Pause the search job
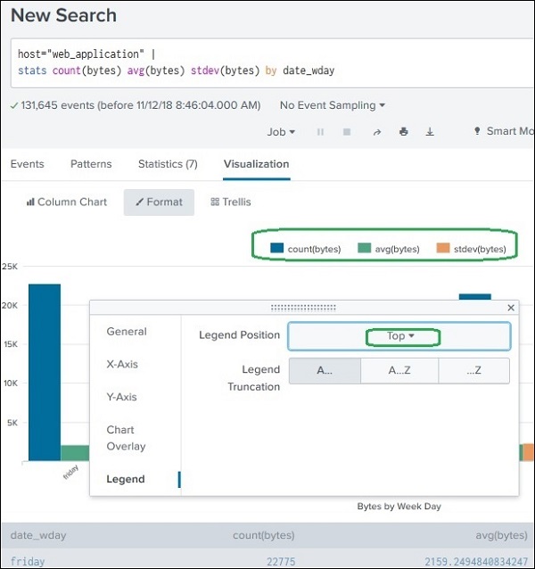 tap(320, 132)
